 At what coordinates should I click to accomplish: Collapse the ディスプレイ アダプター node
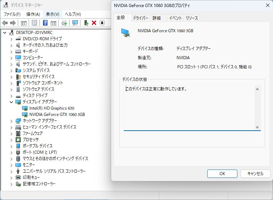pos(11,102)
